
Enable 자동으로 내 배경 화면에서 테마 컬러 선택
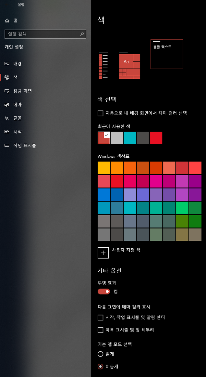[x=100, y=113]
